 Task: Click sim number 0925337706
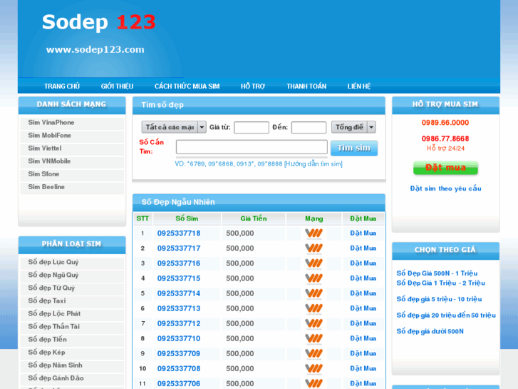[x=179, y=384]
